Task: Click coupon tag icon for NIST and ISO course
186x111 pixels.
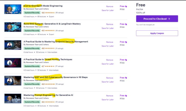Action: pos(126,78)
